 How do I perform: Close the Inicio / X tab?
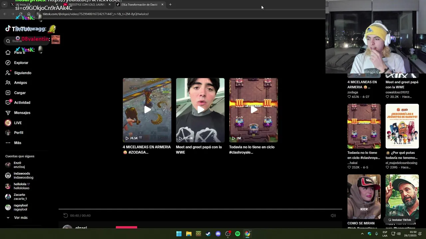tap(57, 5)
